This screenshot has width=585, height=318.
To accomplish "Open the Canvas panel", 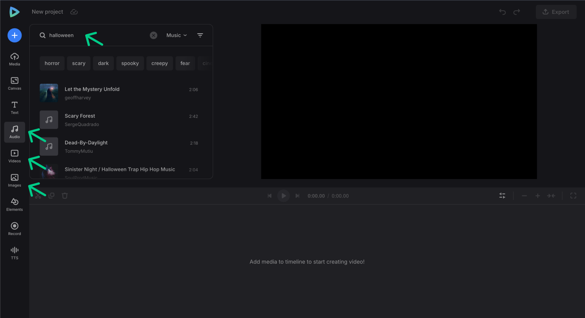I will click(15, 83).
